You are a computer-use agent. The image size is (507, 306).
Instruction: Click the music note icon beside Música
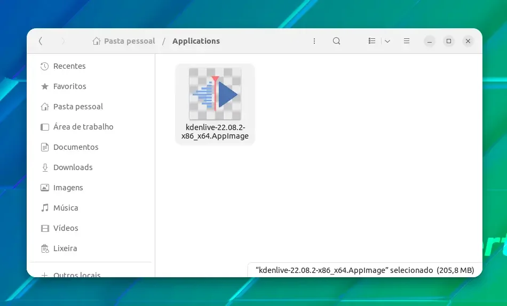pos(45,208)
